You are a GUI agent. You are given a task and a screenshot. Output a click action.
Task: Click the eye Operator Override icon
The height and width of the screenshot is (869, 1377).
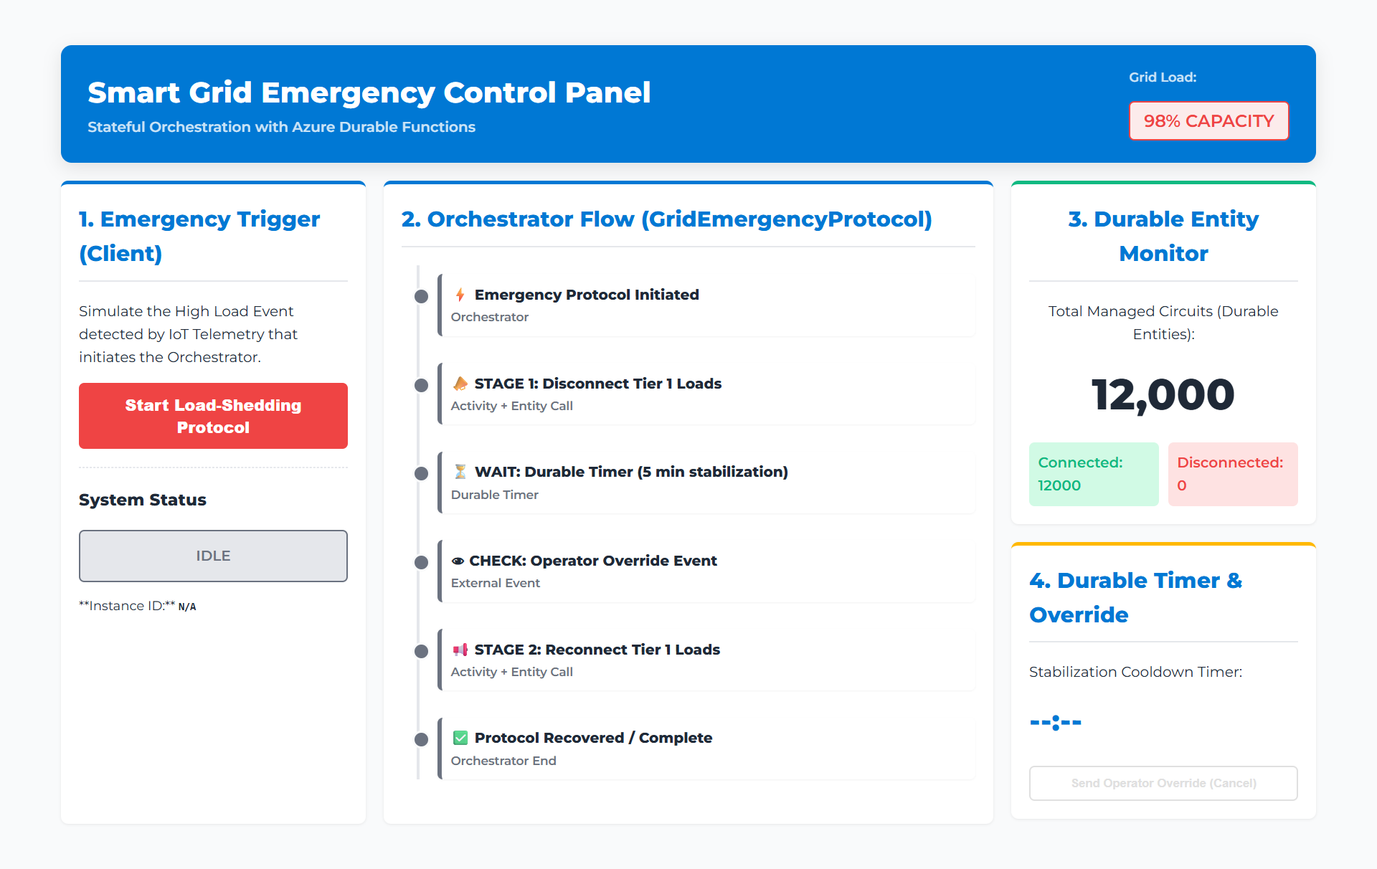[458, 561]
